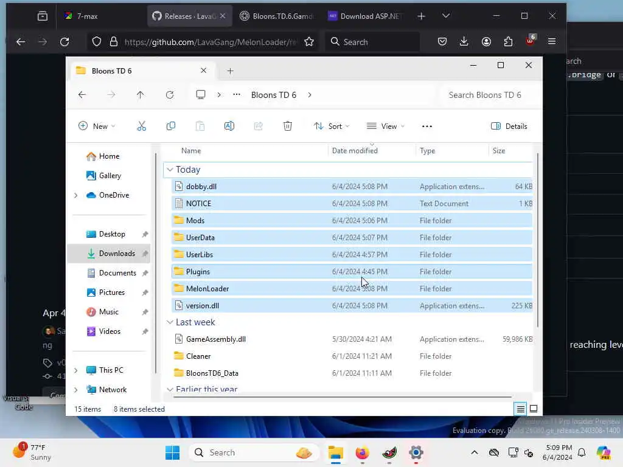Image resolution: width=623 pixels, height=467 pixels.
Task: Open the Sort dropdown menu
Action: (x=332, y=126)
